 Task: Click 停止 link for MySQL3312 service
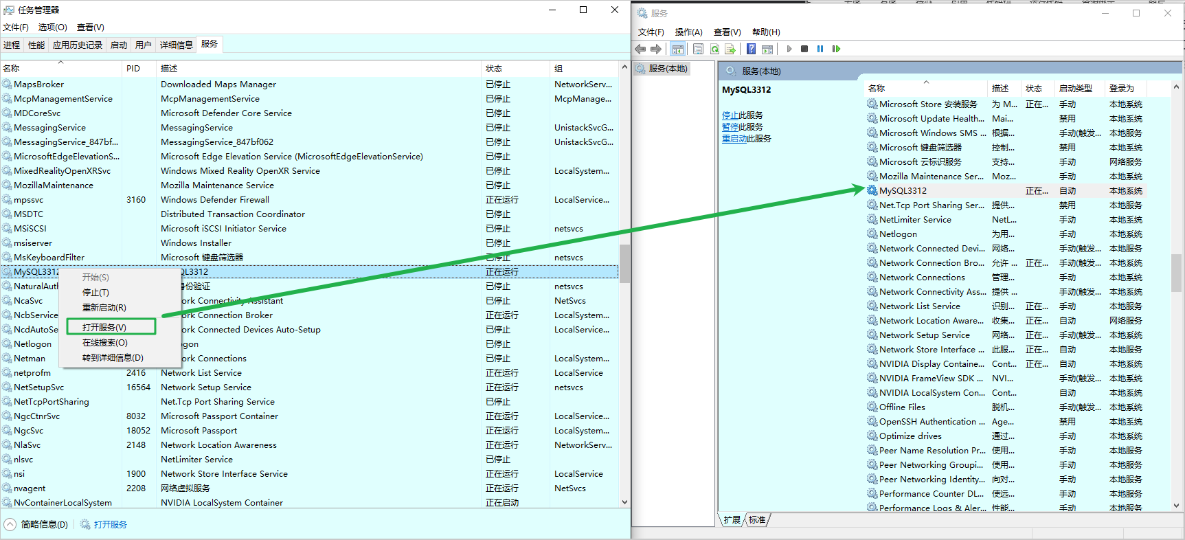[x=730, y=115]
